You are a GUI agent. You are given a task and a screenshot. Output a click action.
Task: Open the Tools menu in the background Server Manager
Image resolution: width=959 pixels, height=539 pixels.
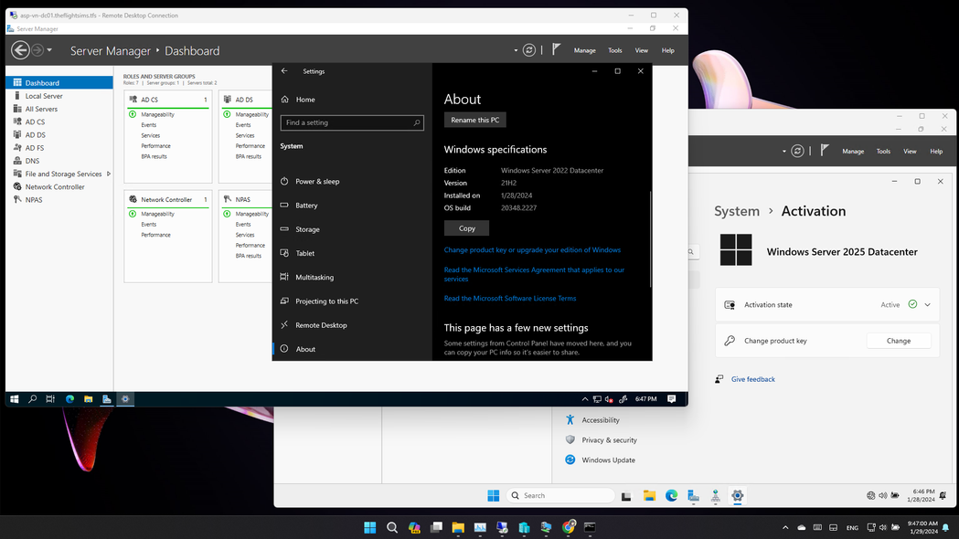[883, 152]
